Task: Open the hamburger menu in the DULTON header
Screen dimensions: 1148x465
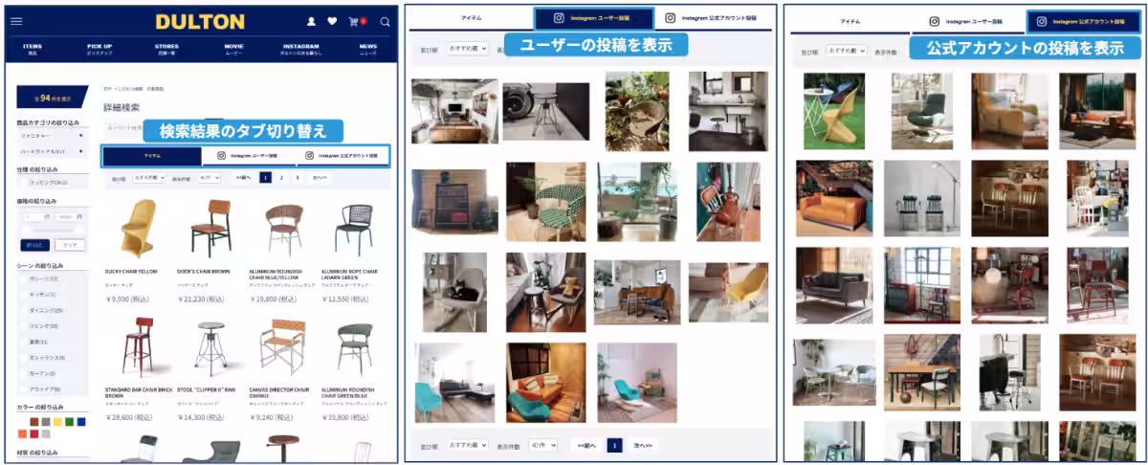Action: click(x=16, y=21)
